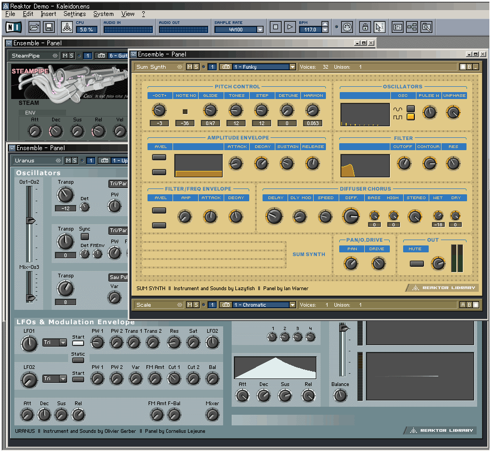Viewport: 491px width, 452px height.
Task: Open the browser via the magnifier icon
Action: [x=426, y=27]
